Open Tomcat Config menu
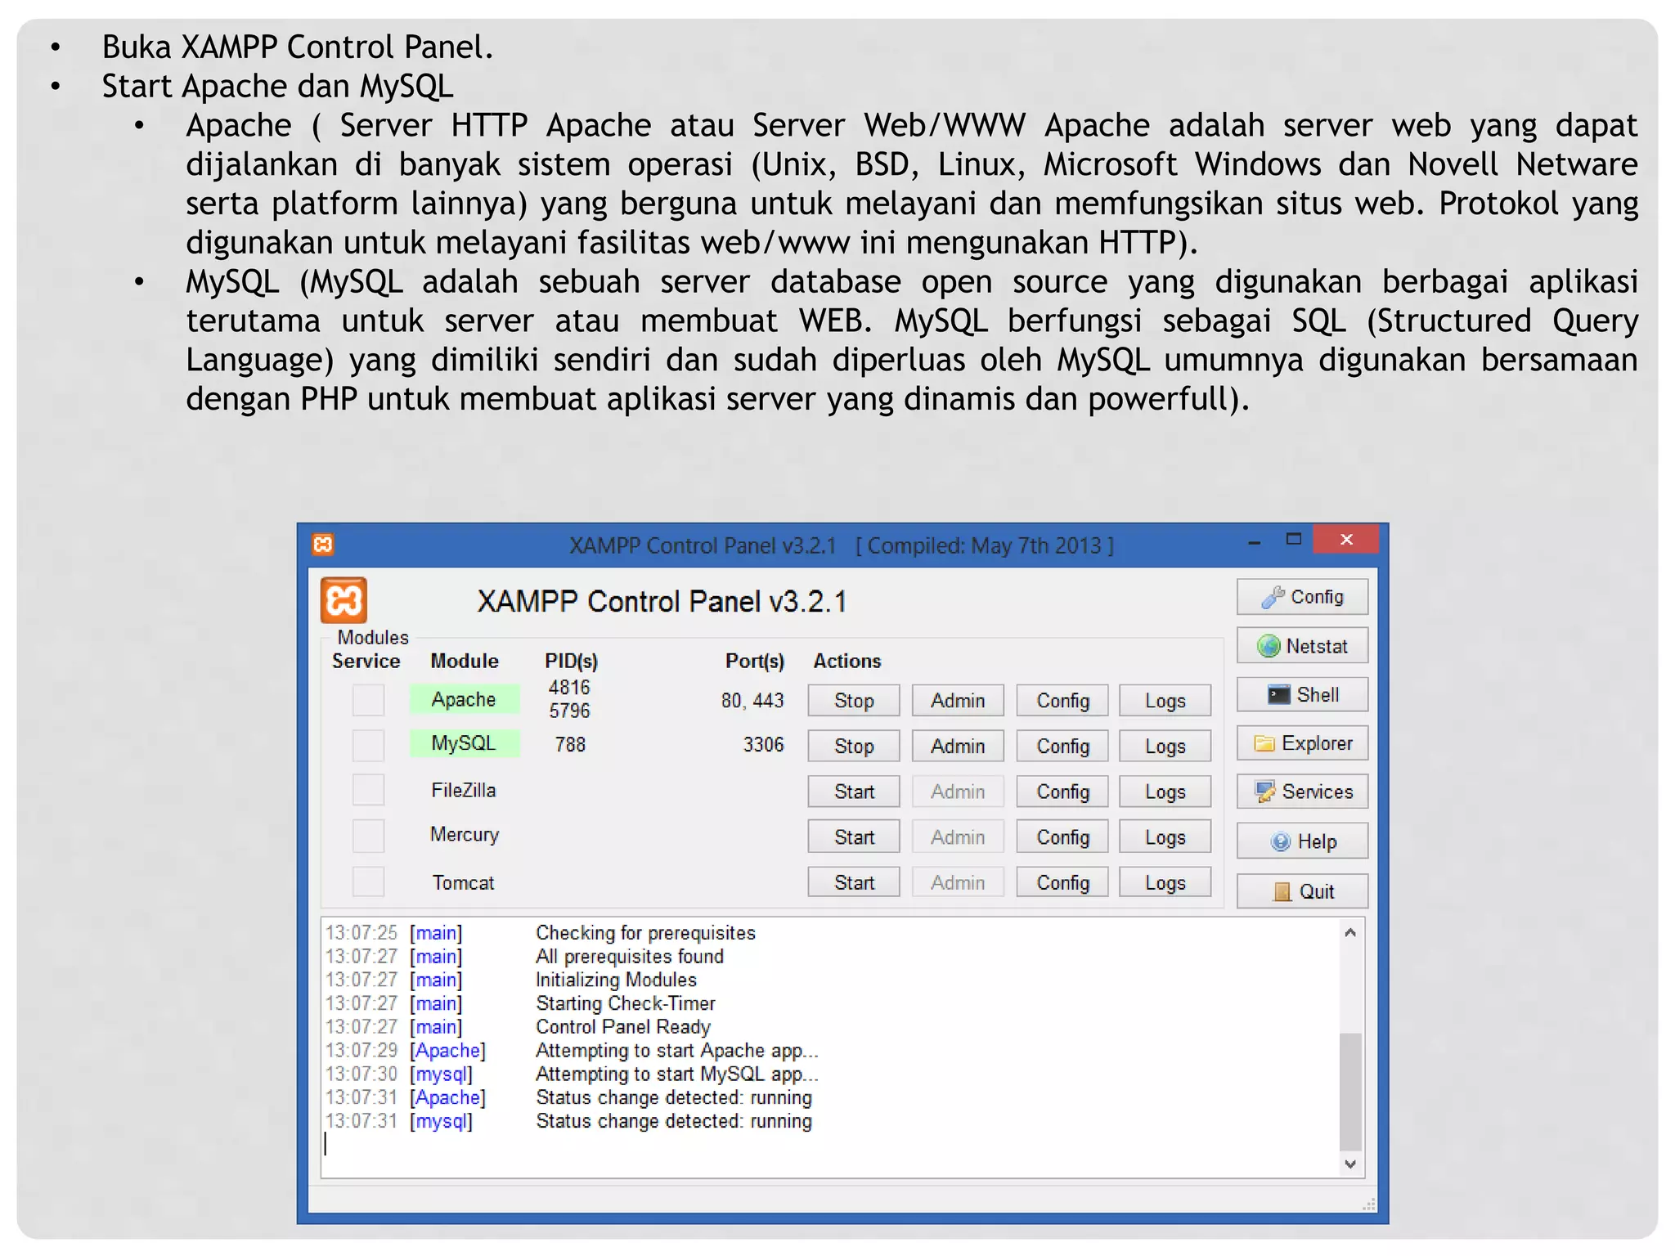 tap(1062, 882)
